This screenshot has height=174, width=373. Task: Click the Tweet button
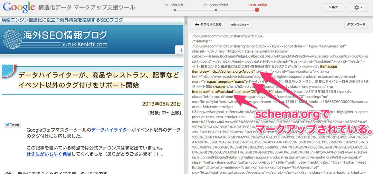(13, 125)
